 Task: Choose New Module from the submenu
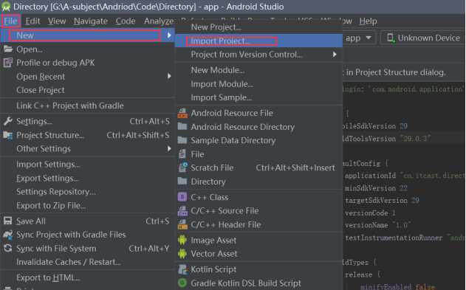218,70
